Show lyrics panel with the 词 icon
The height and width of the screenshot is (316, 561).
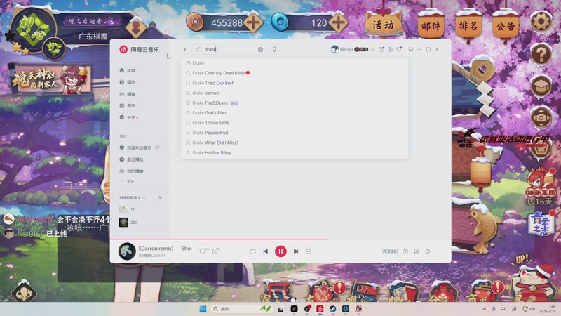[417, 251]
